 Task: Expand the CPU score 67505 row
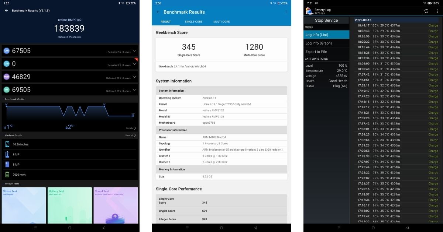(x=134, y=51)
